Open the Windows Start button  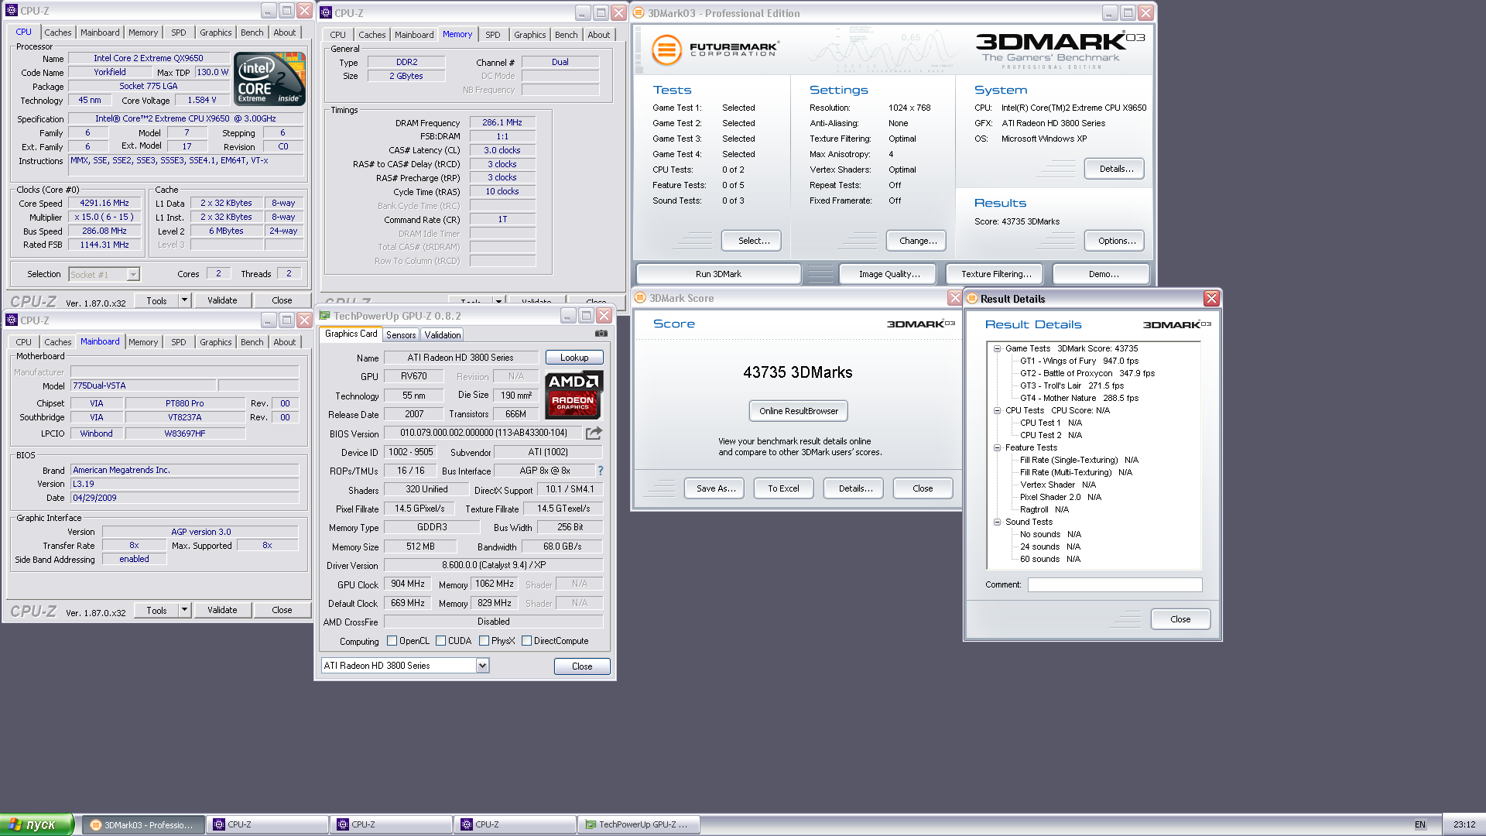[x=36, y=824]
